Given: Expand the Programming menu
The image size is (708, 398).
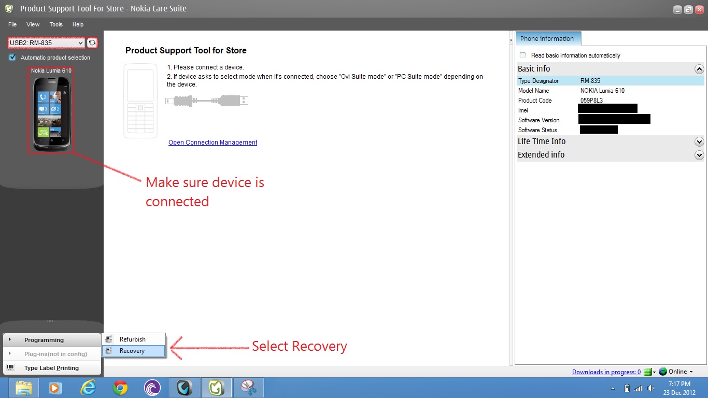Looking at the screenshot, I should [52, 340].
